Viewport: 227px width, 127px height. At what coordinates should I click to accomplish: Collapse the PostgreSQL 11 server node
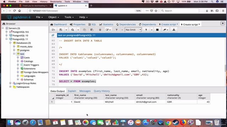point(6,39)
